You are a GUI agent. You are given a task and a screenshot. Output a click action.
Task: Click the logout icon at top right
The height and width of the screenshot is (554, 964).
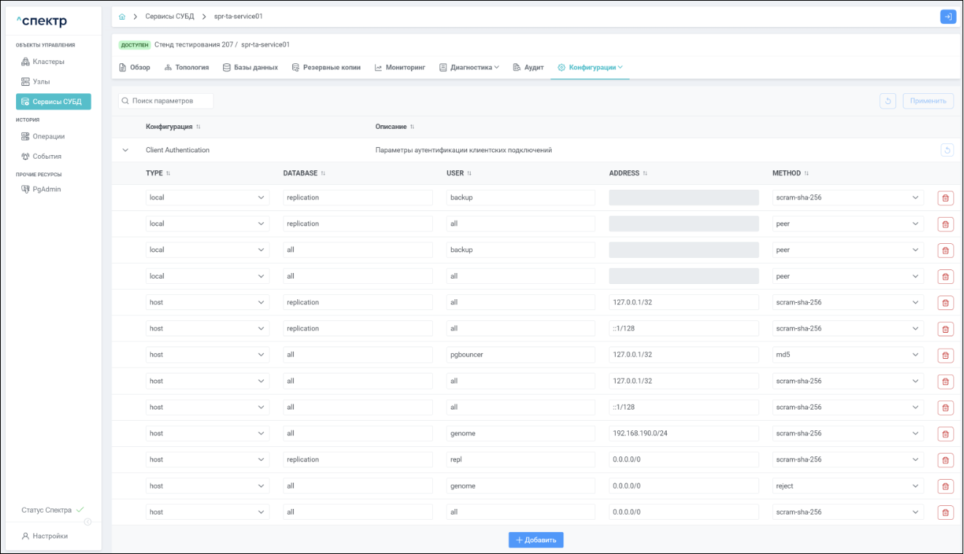948,17
